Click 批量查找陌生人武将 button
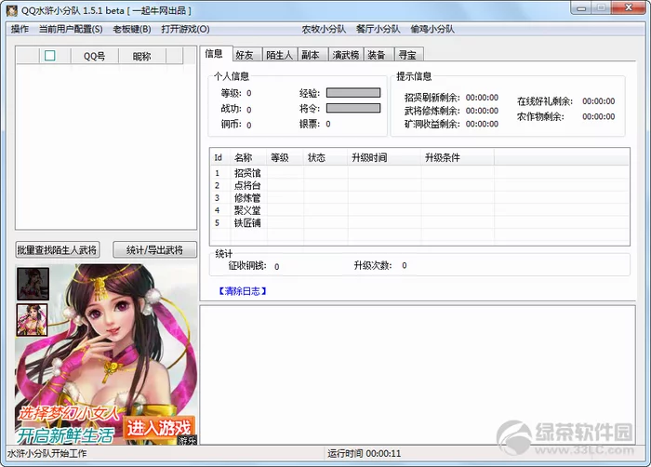651x467 pixels. pyautogui.click(x=58, y=249)
